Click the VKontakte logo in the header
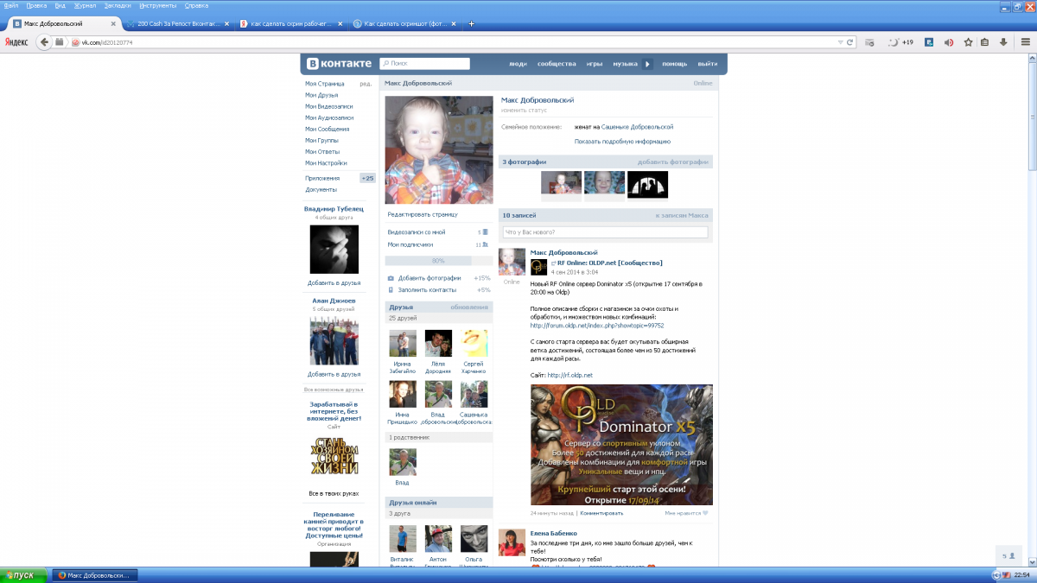Screen dimensions: 1037x583 coord(340,63)
